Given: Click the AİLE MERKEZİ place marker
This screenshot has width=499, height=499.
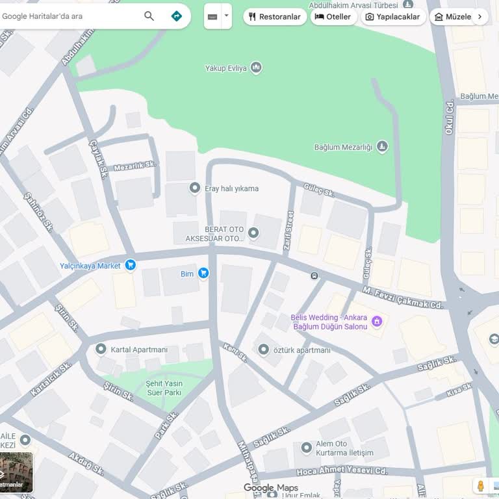Looking at the screenshot, I should coord(25,440).
